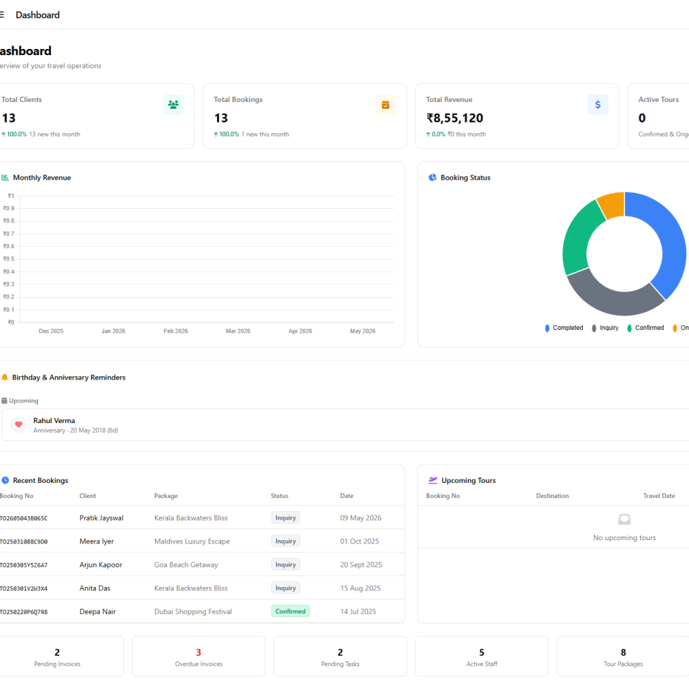Click the Inquiry badge for Pratik Jayswal
This screenshot has height=689, width=689.
[x=286, y=517]
